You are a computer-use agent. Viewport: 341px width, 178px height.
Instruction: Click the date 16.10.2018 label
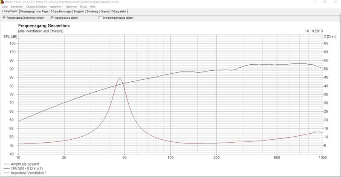point(314,31)
